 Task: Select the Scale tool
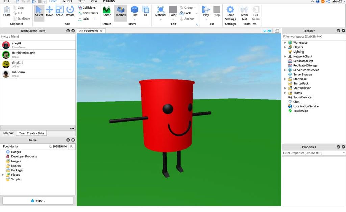(59, 11)
